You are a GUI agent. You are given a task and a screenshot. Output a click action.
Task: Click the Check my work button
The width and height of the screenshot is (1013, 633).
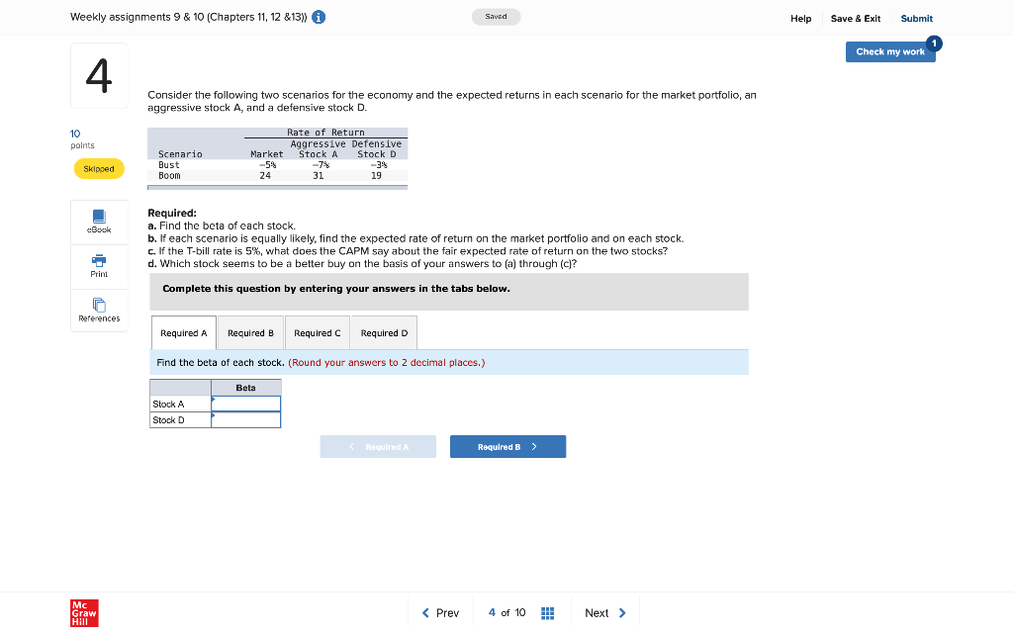point(889,50)
